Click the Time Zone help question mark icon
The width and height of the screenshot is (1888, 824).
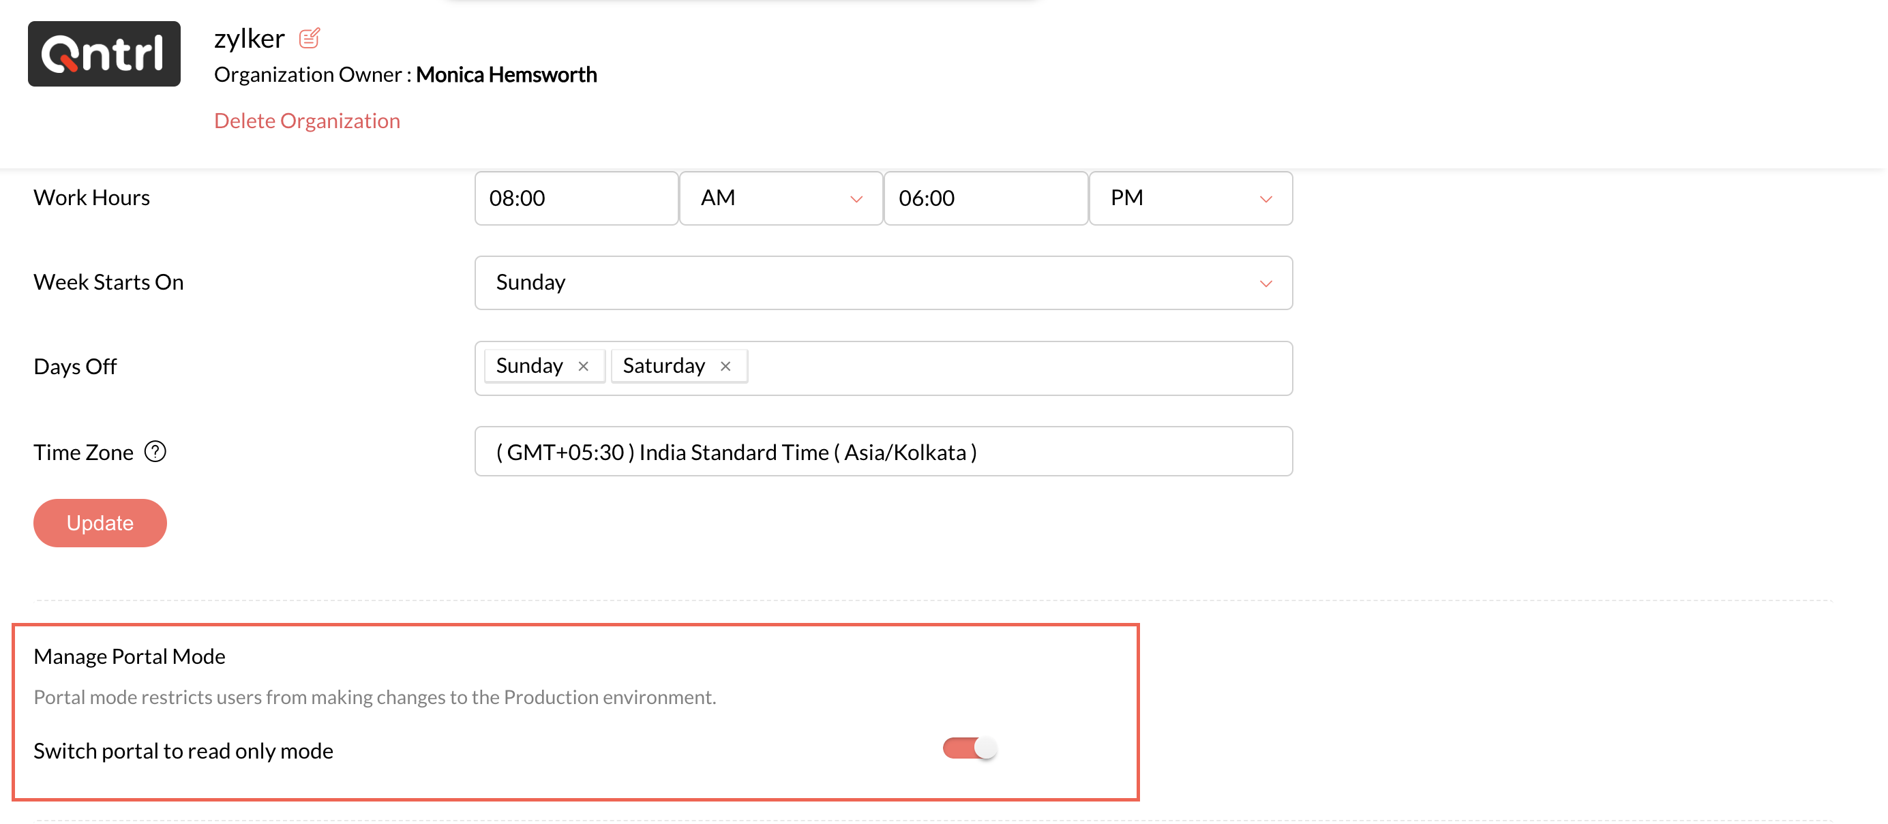click(x=155, y=451)
